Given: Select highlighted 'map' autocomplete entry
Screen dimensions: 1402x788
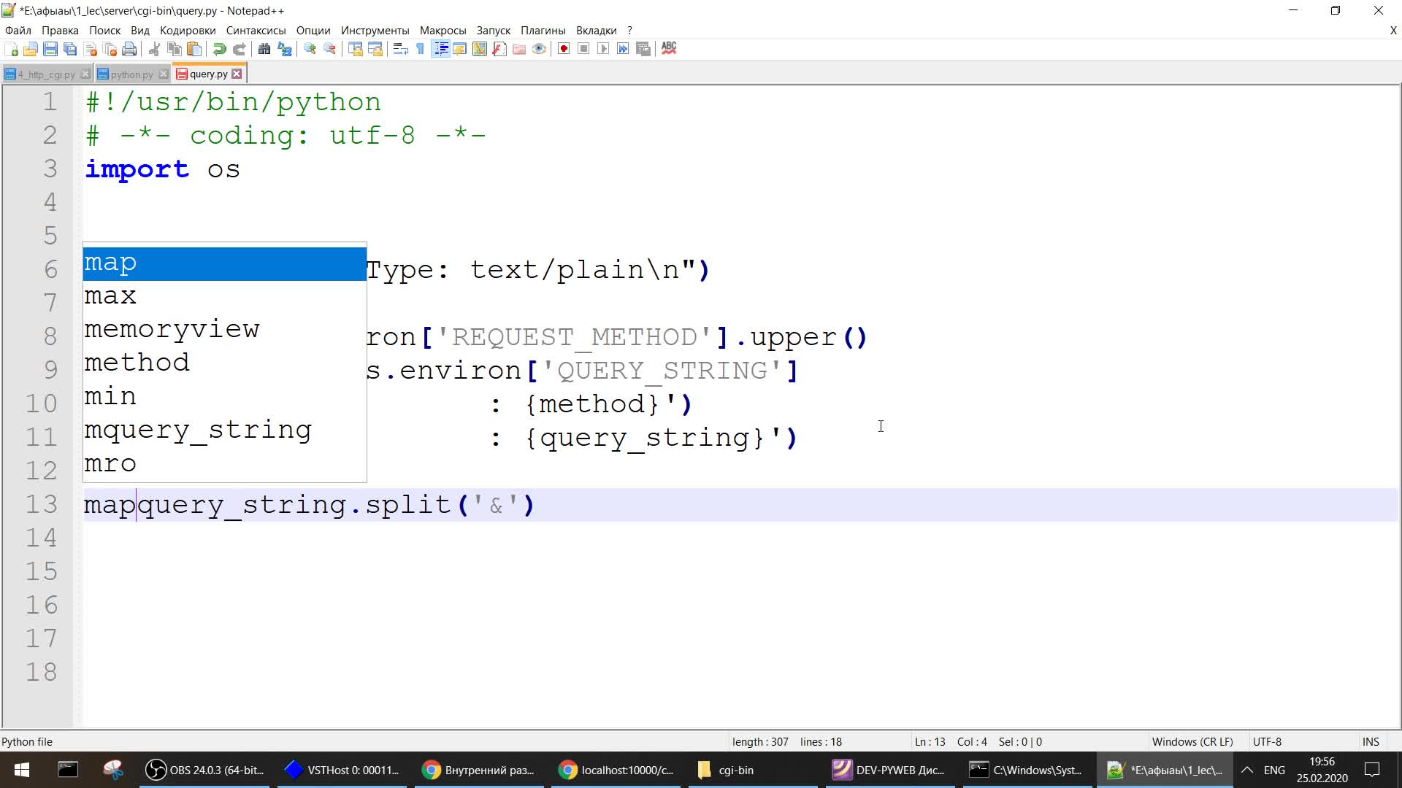Looking at the screenshot, I should (x=224, y=263).
